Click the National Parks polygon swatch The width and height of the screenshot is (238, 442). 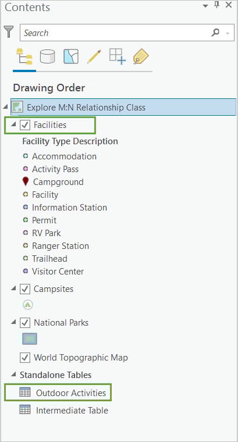coord(30,339)
